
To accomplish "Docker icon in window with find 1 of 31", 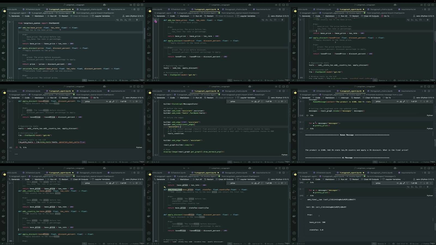I will [x=4, y=216].
